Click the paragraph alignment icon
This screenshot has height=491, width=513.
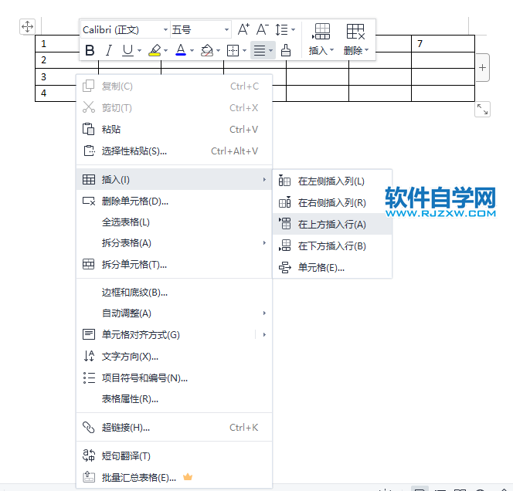[x=260, y=50]
